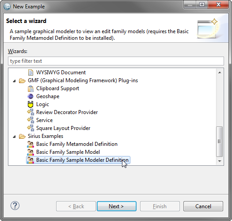Viewport: 232px width, 221px height.
Task: Select Sirius Examples category label
Action: (x=46, y=136)
